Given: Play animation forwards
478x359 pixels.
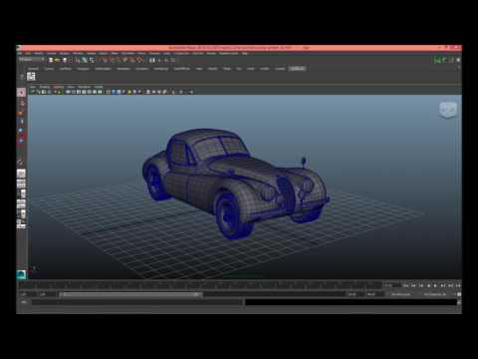Looking at the screenshot, I should pos(436,285).
